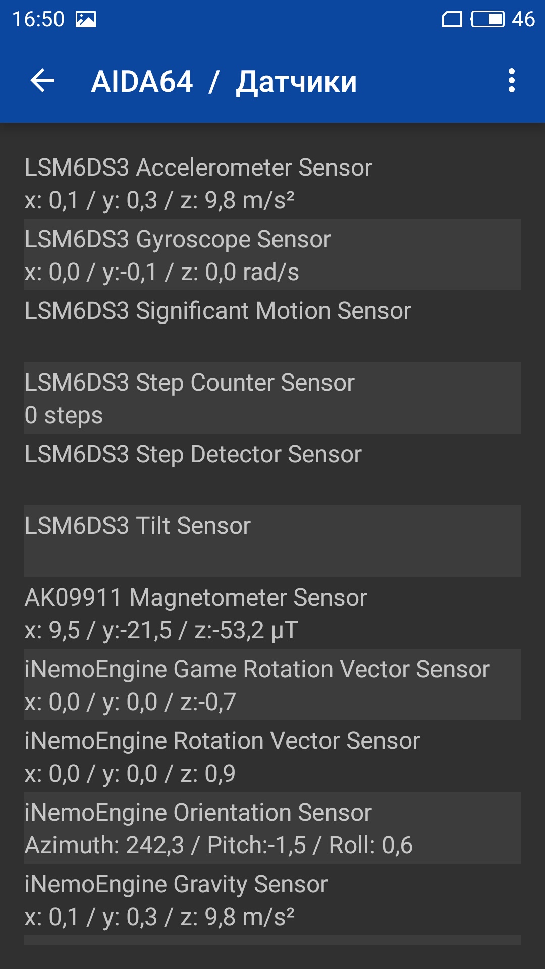Tap the Azimuth Pitch Roll readout

pos(219,845)
